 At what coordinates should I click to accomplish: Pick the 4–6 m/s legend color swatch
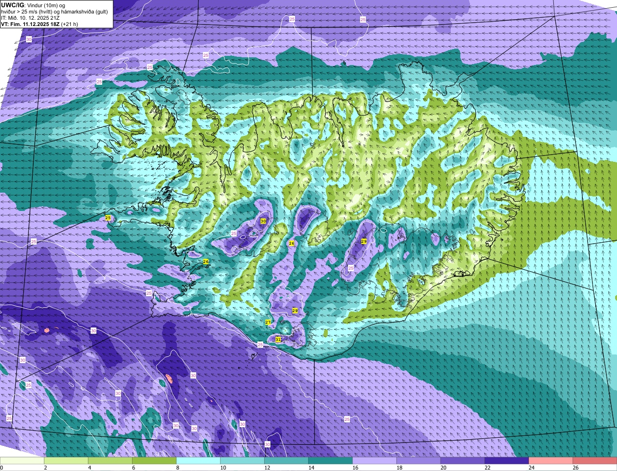click(111, 461)
